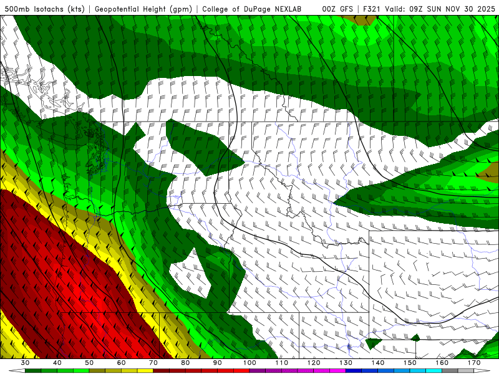This screenshot has height=374, width=499.
Task: Click the bright yellow legend swatch before 70
Action: (145, 370)
